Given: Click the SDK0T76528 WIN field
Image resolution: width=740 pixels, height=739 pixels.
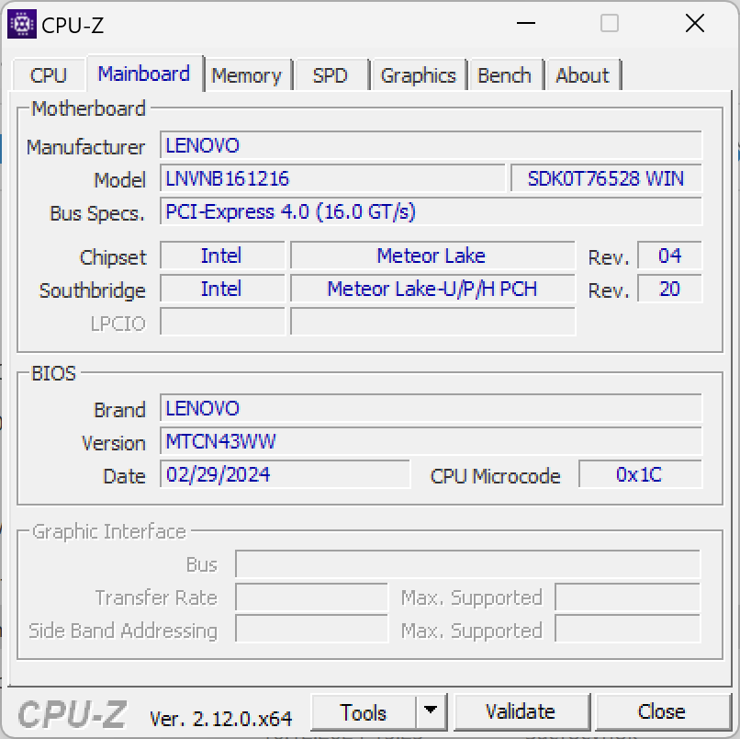Looking at the screenshot, I should click(x=606, y=178).
